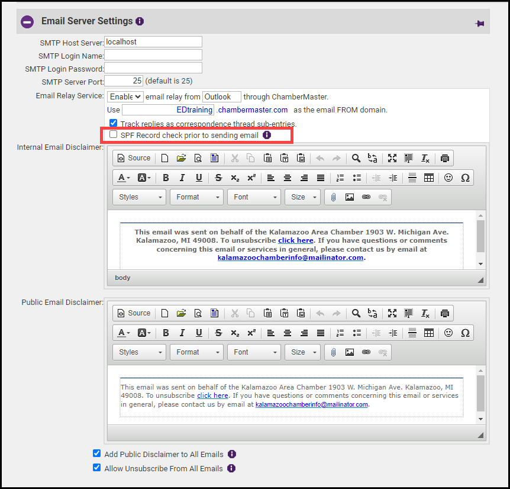Click the Insert Image icon in Public Disclaimer editor
Screen dimensions: 510x489
[x=350, y=352]
